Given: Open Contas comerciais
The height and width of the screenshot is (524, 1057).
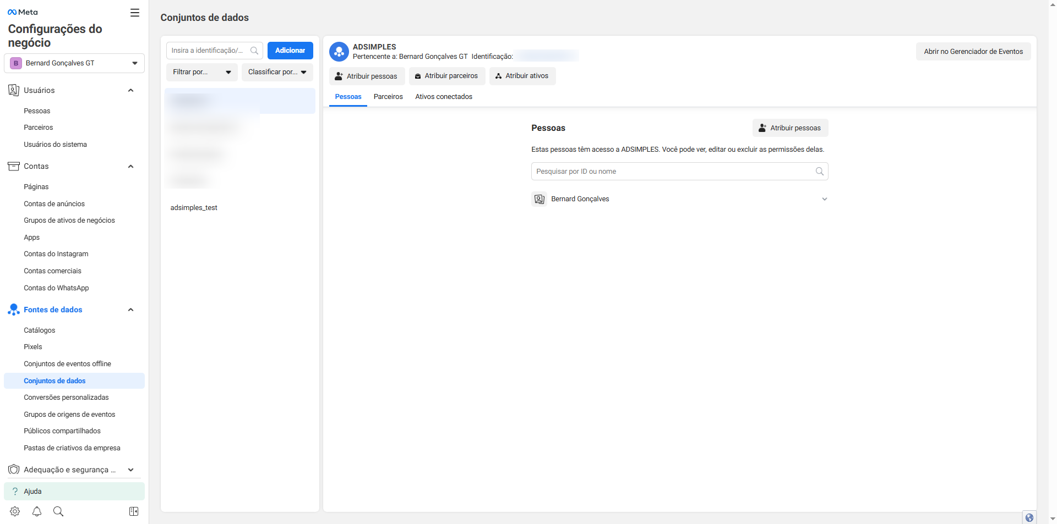Looking at the screenshot, I should pyautogui.click(x=53, y=271).
